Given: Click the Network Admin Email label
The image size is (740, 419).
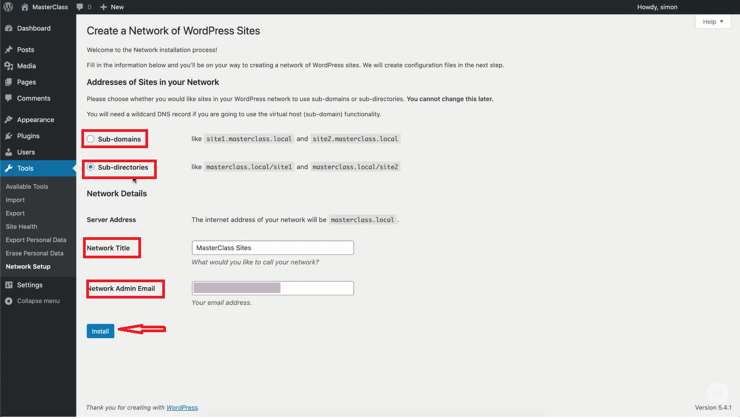Looking at the screenshot, I should click(x=121, y=288).
